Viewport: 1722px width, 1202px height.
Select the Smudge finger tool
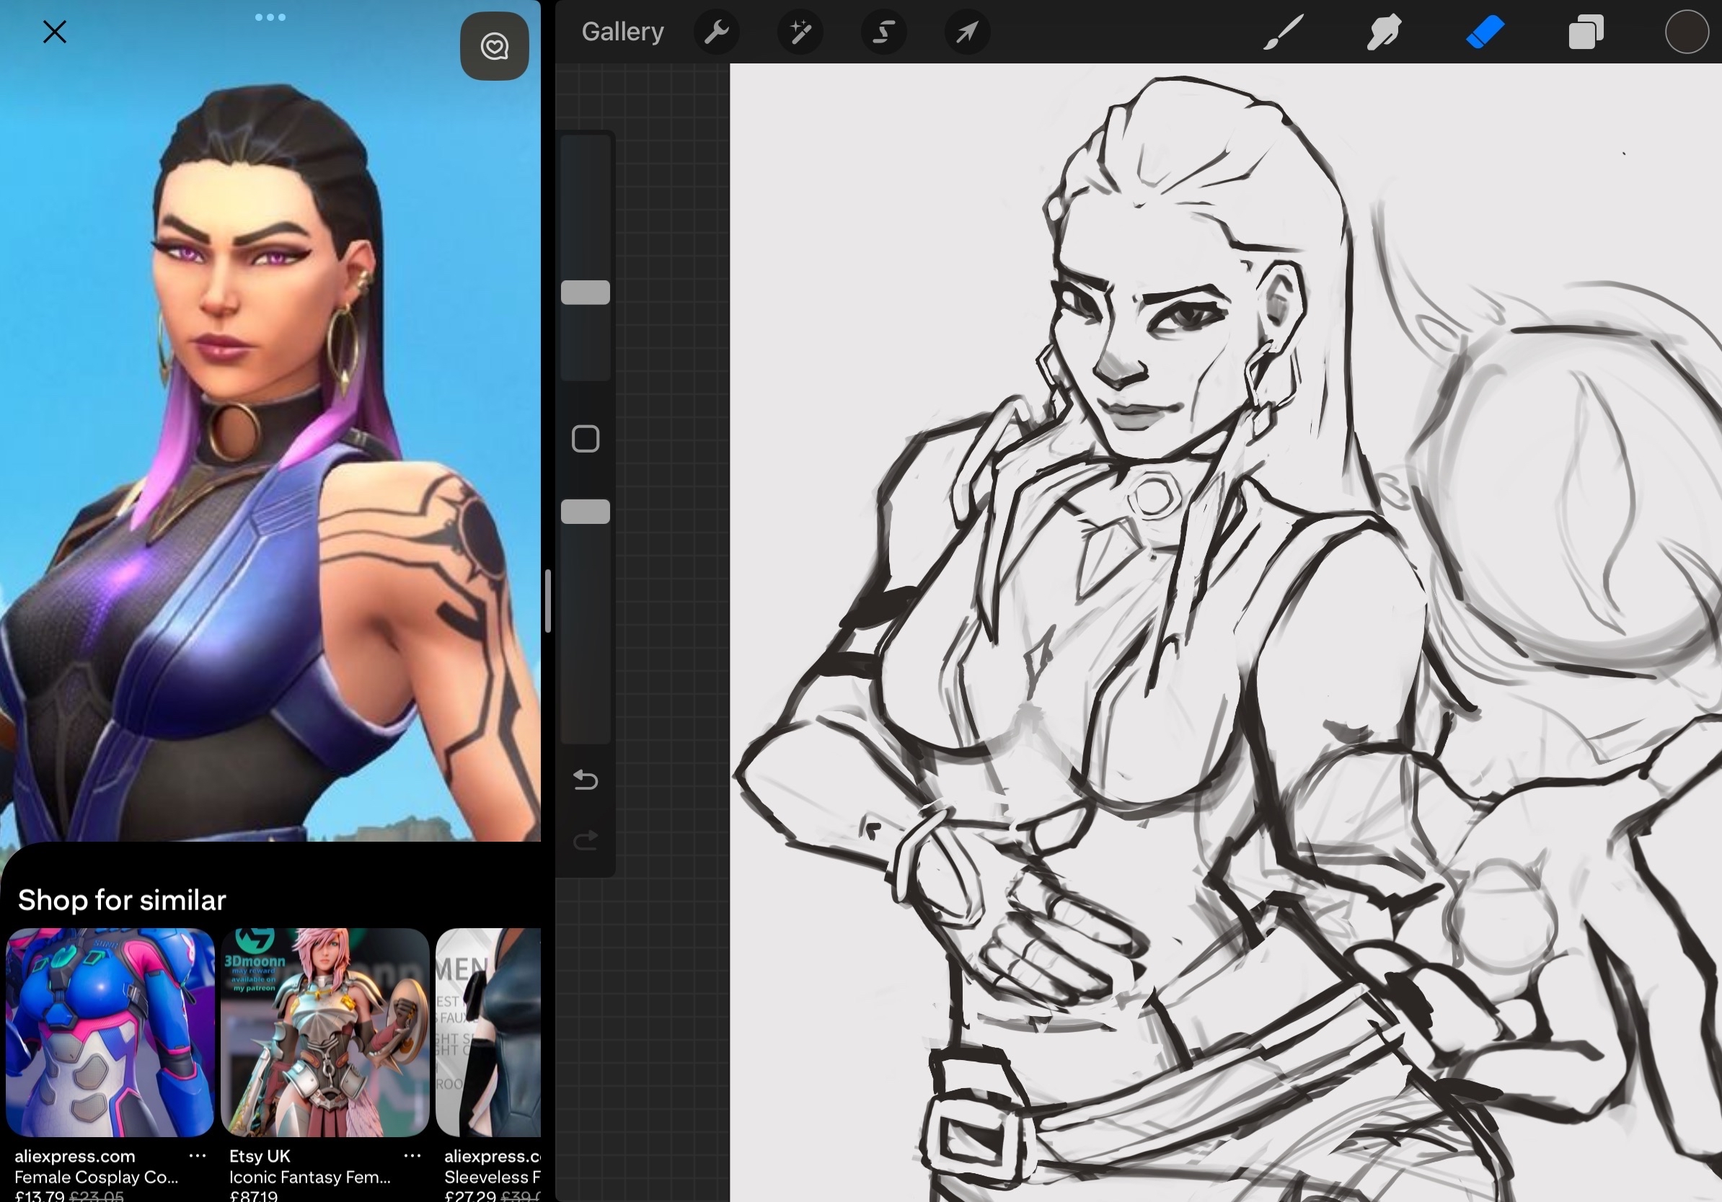1384,33
